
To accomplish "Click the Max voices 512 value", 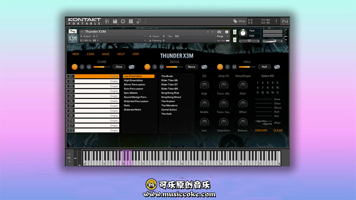I will 177,36.
